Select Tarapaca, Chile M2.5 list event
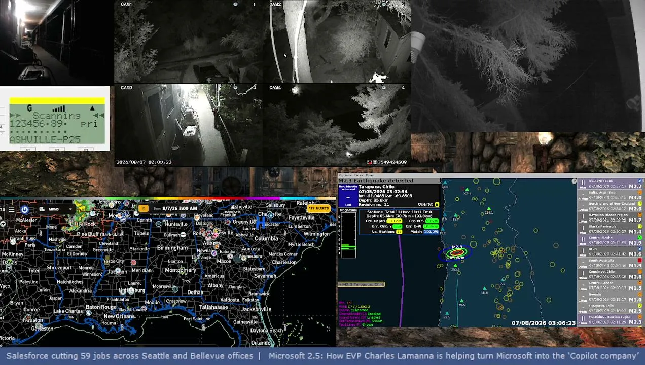This screenshot has height=365, width=645. (x=611, y=308)
